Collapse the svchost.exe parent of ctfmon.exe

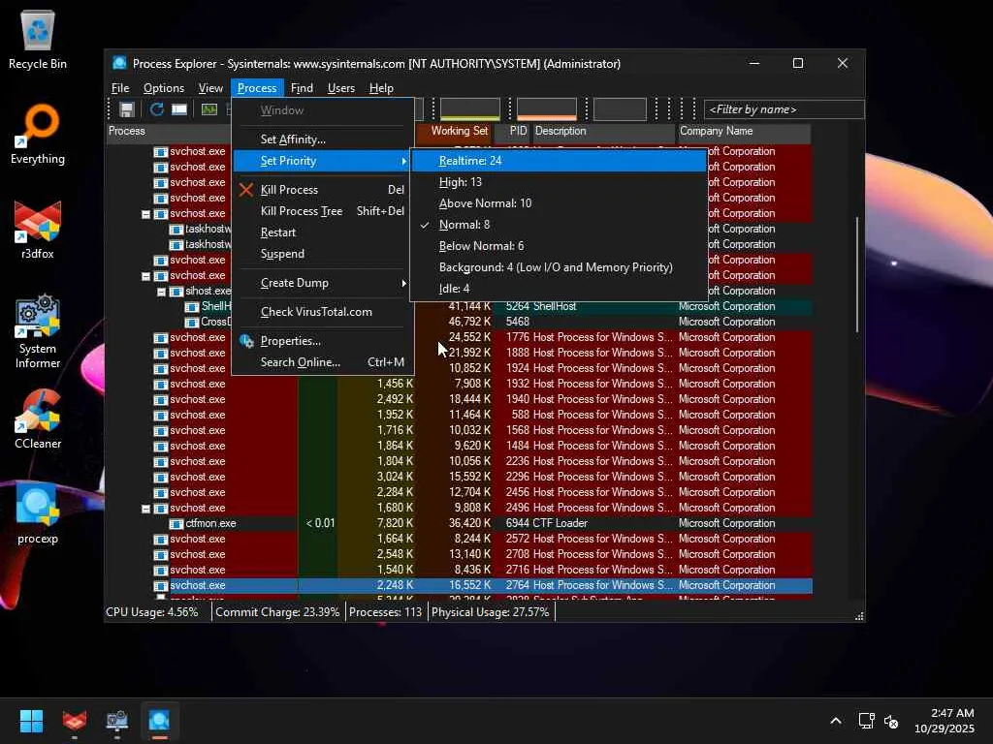coord(145,508)
